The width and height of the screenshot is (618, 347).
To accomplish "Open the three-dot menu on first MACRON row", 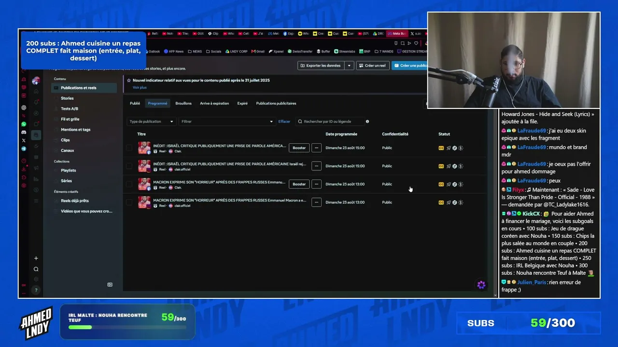I will point(316,184).
